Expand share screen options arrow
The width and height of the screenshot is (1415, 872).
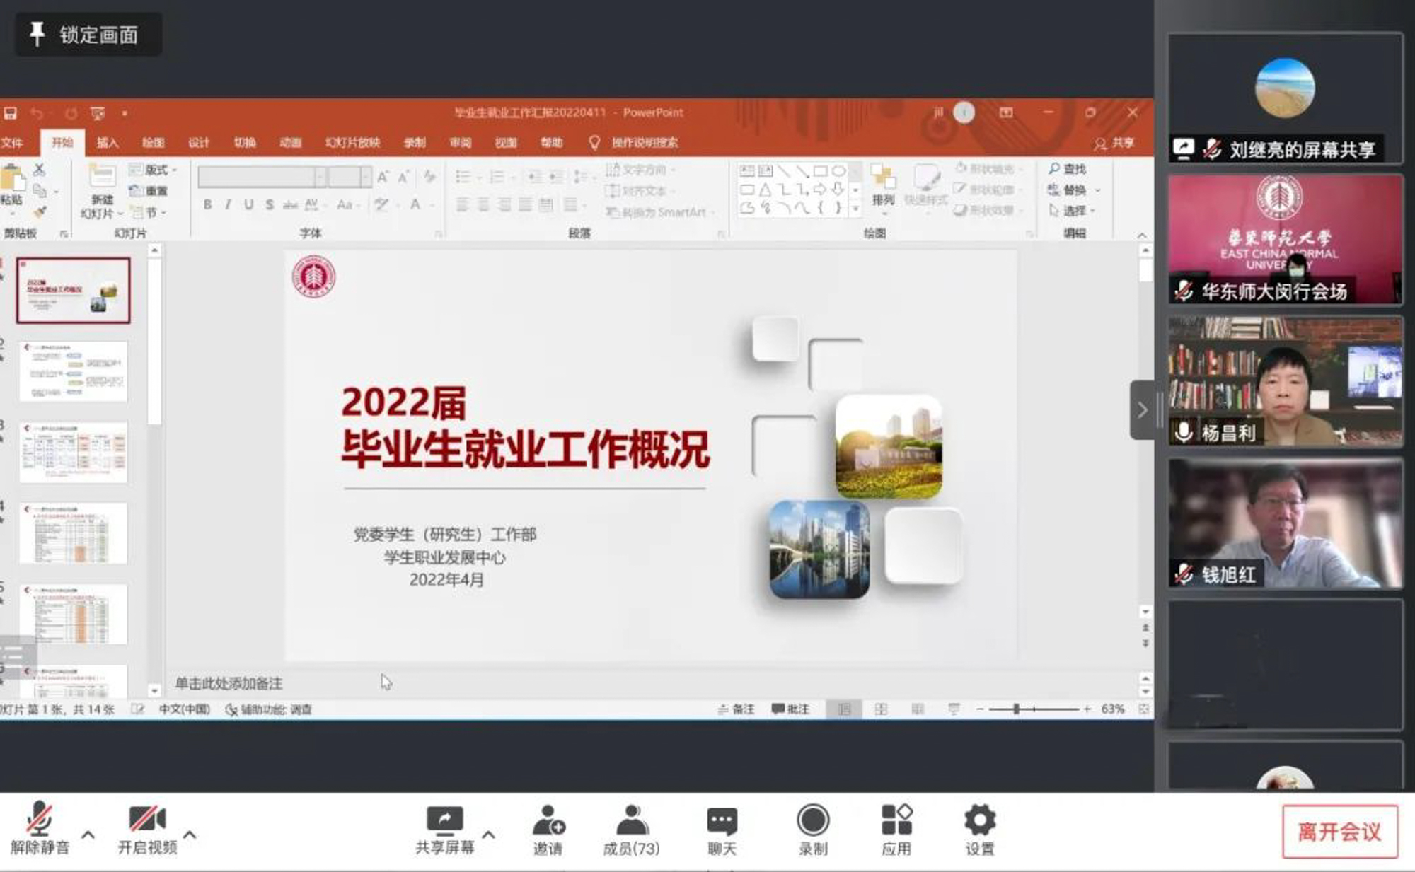pyautogui.click(x=488, y=835)
